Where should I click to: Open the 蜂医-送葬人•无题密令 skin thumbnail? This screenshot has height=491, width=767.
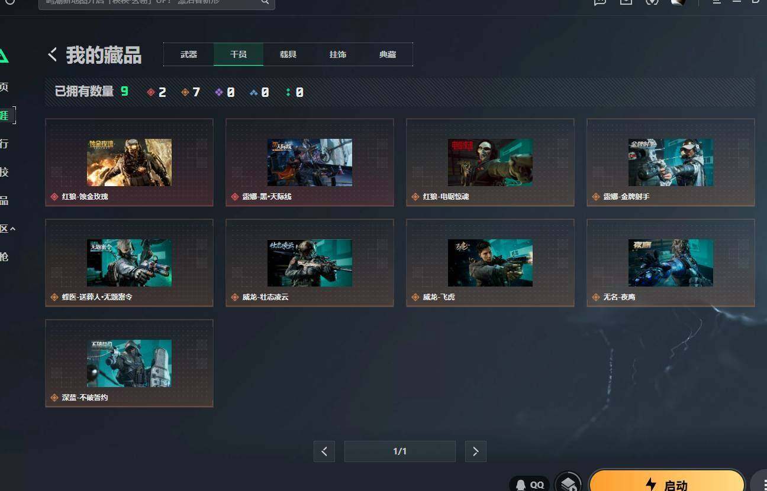point(129,263)
